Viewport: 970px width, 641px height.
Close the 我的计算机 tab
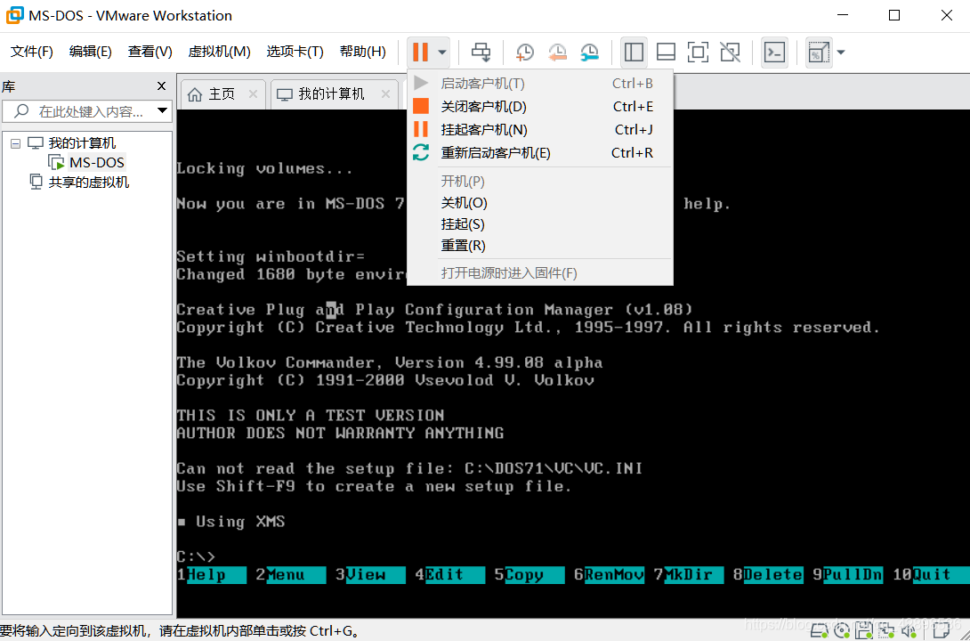[x=385, y=94]
